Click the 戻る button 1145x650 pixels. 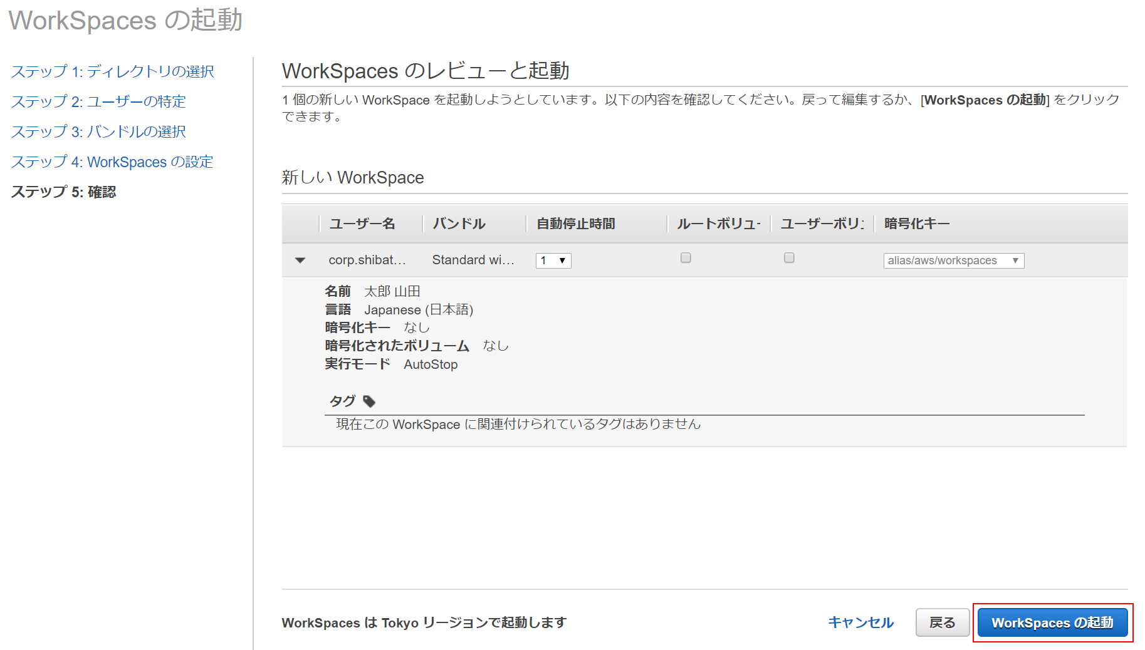click(942, 622)
